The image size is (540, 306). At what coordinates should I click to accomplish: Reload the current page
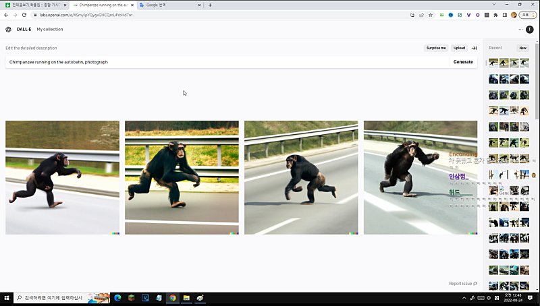pyautogui.click(x=24, y=15)
